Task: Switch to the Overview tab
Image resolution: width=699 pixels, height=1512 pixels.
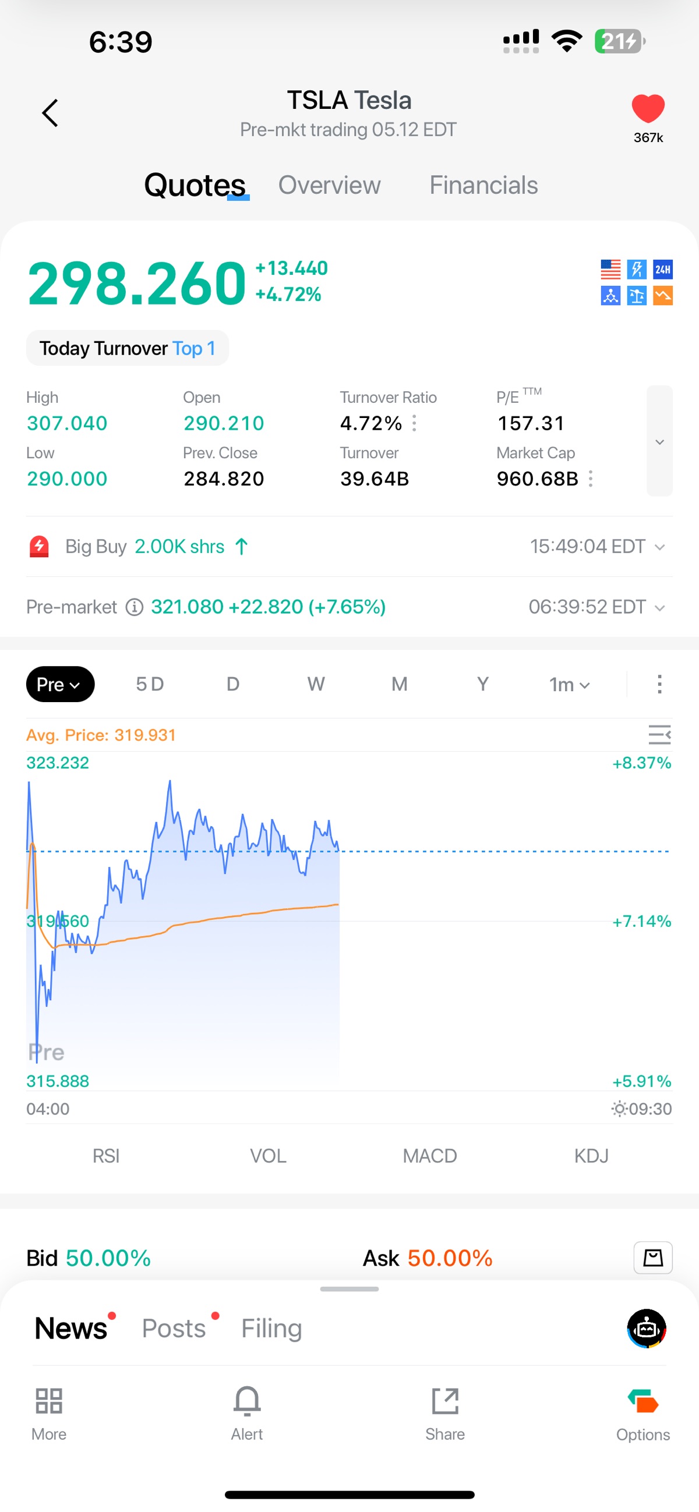Action: pyautogui.click(x=329, y=186)
